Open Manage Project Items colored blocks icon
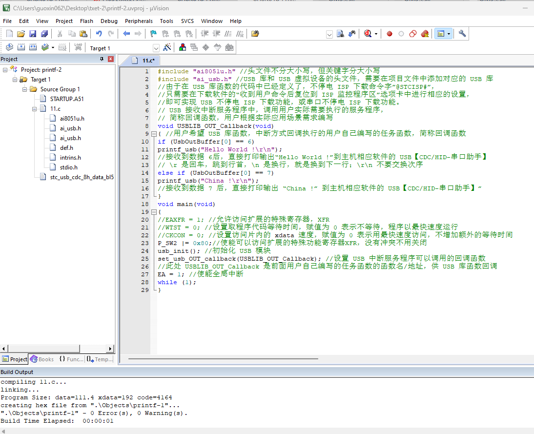 click(183, 47)
